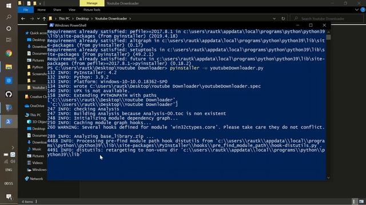Open Explorer help question icon

363,10
